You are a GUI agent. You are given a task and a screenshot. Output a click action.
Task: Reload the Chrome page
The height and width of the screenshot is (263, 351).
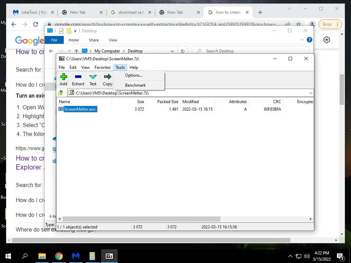pyautogui.click(x=36, y=24)
